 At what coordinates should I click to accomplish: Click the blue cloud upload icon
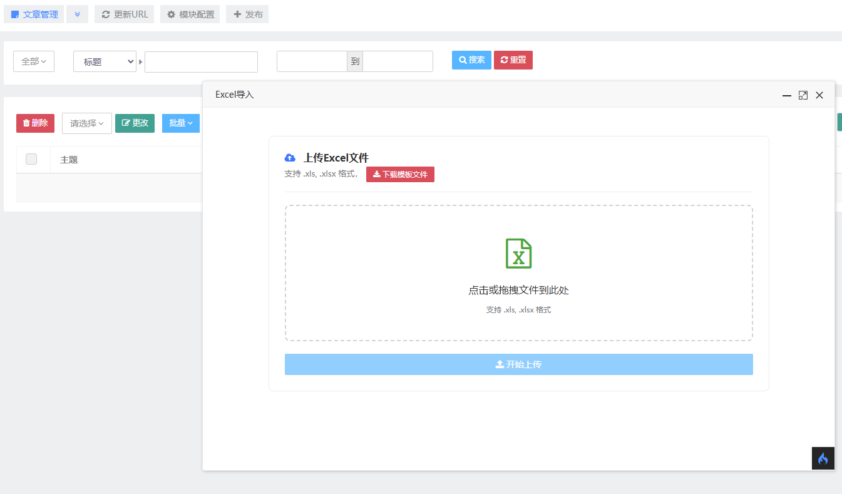290,158
